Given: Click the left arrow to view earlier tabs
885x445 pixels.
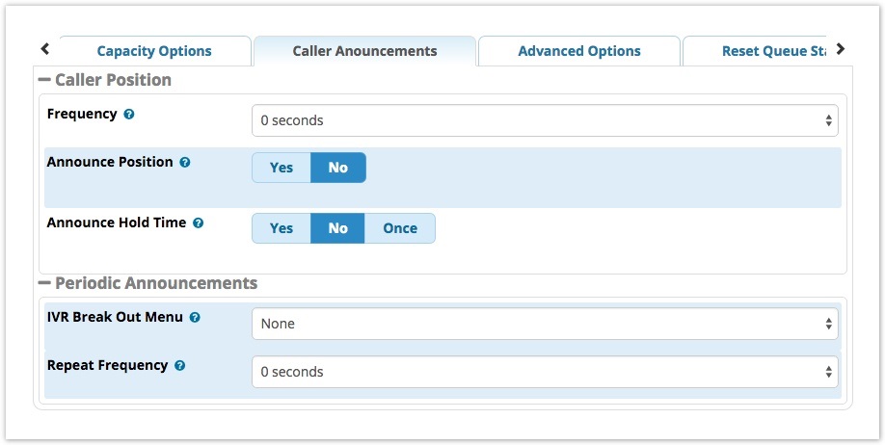Looking at the screenshot, I should tap(45, 49).
